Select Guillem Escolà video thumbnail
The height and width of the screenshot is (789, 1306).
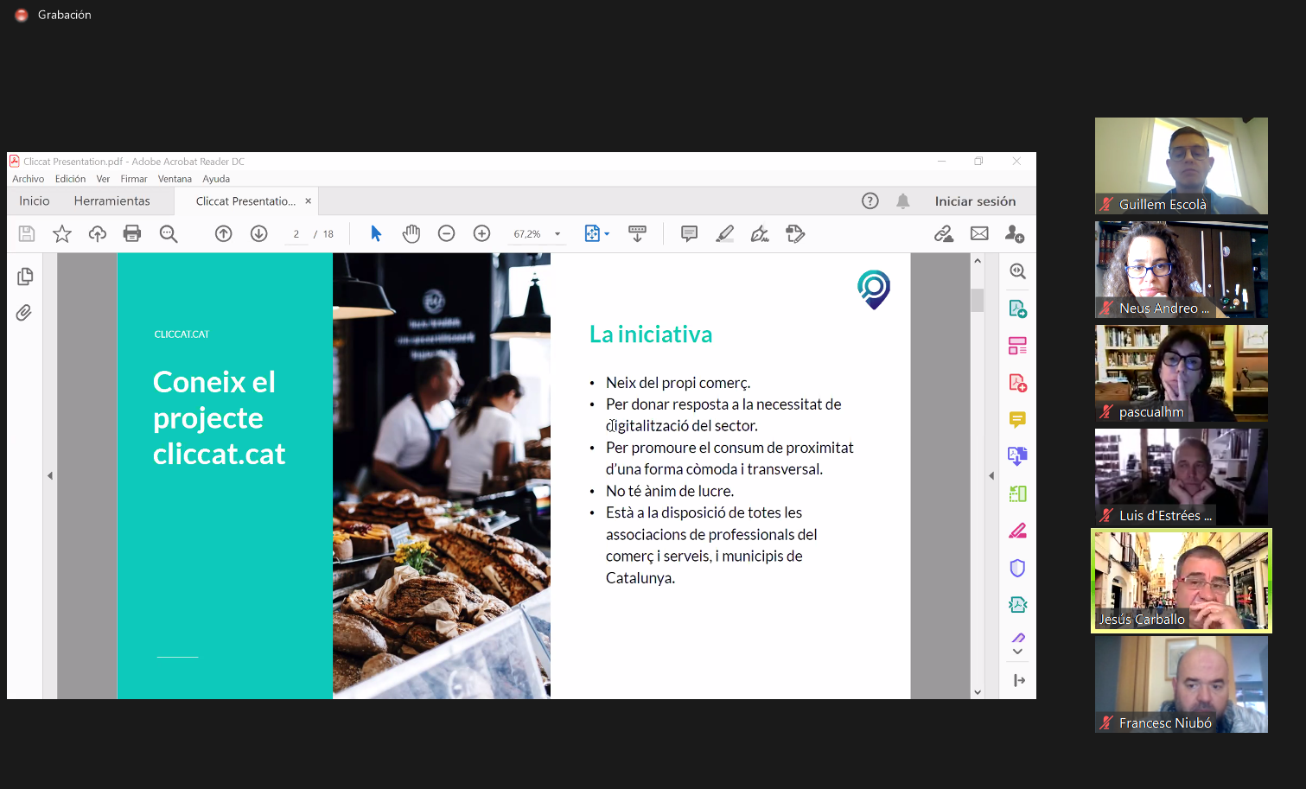[x=1182, y=166]
